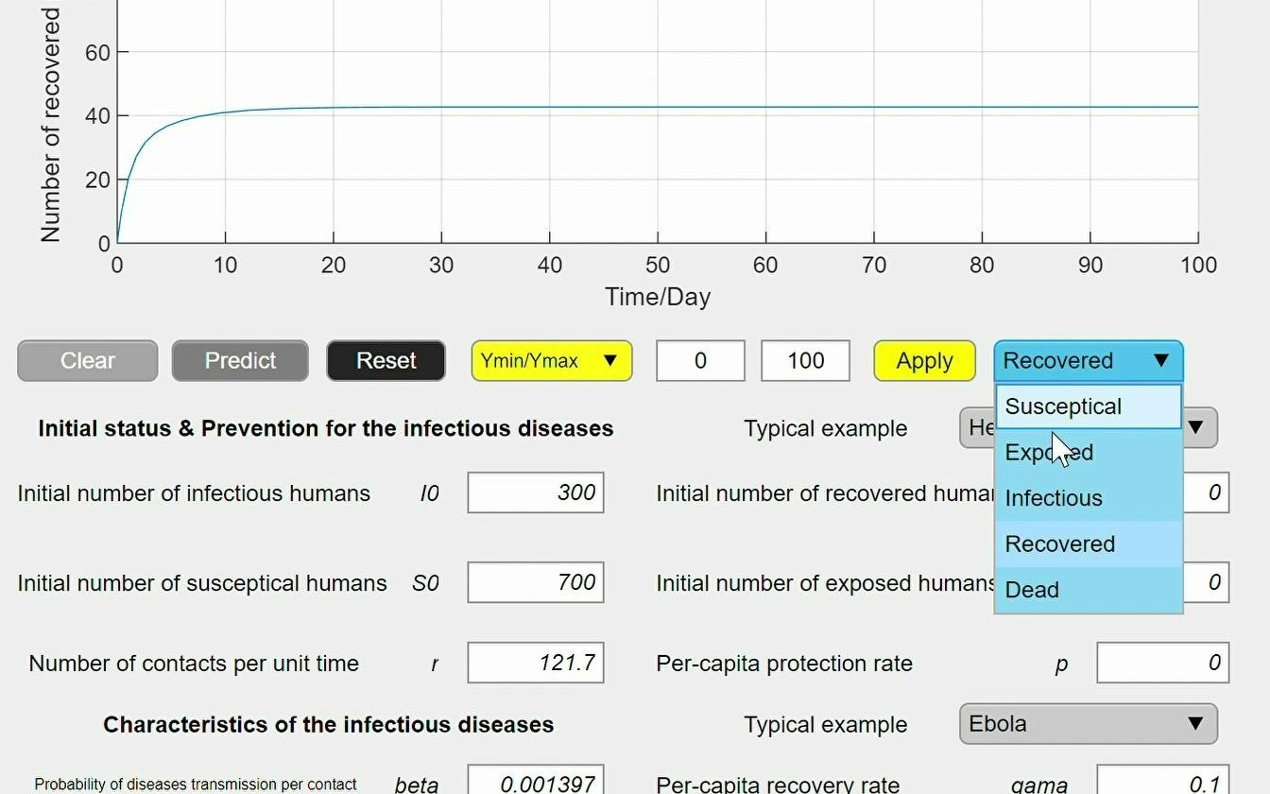
Task: Select Dead from the dropdown list
Action: click(x=1088, y=590)
